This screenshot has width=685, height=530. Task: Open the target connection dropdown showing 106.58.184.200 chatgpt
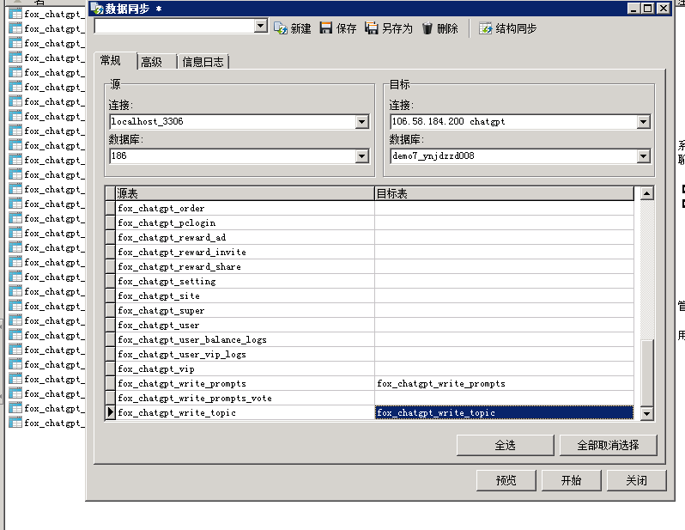click(643, 122)
